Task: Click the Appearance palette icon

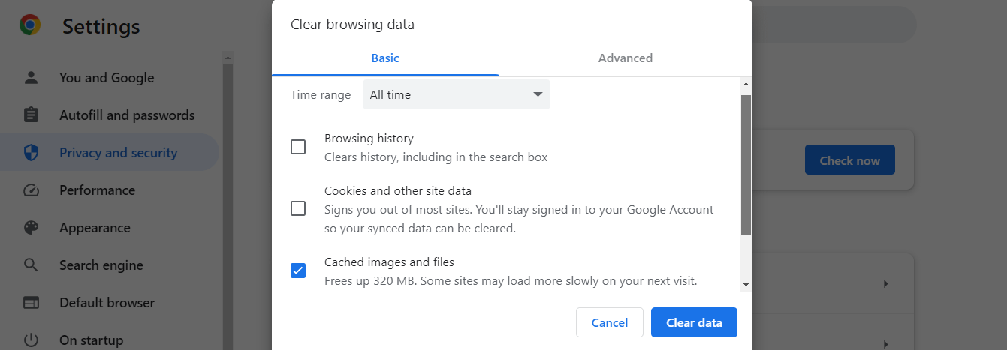Action: pos(31,228)
